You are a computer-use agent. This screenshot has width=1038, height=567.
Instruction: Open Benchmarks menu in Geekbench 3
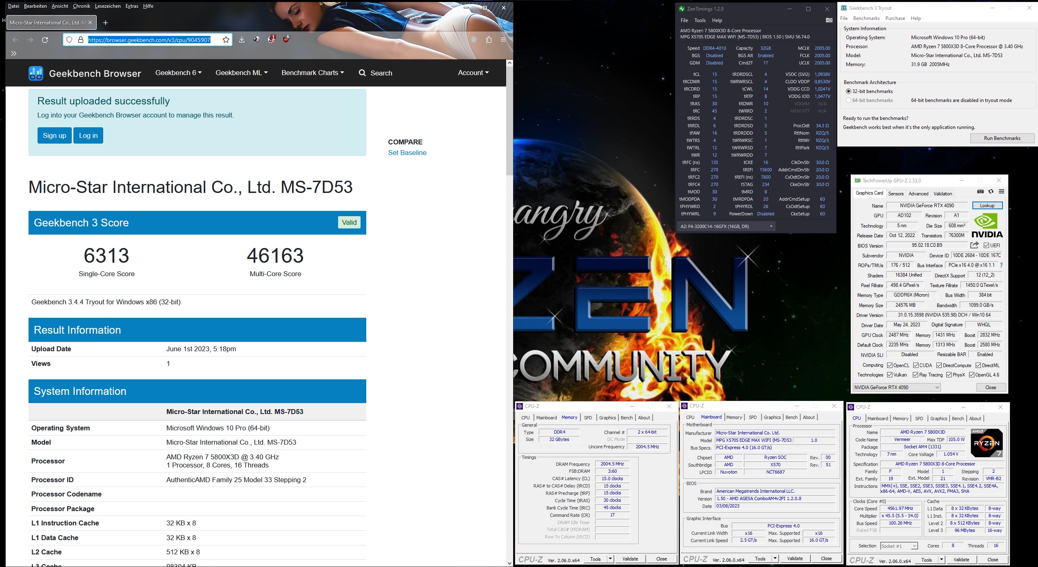pos(866,18)
